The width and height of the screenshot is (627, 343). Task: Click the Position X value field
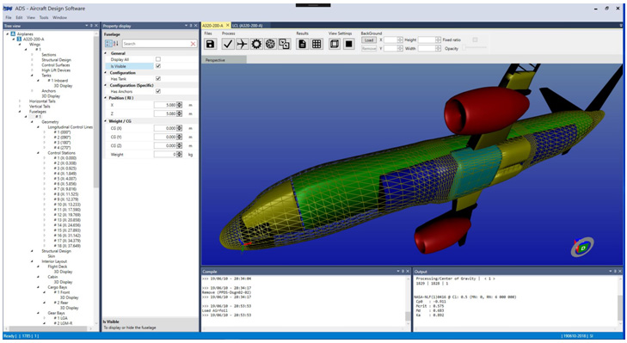point(165,105)
